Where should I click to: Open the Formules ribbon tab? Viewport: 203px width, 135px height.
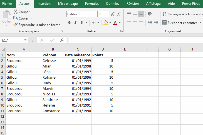click(x=92, y=4)
